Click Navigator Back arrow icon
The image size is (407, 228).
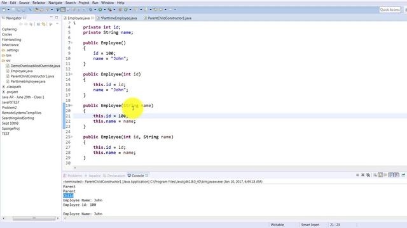(21, 24)
